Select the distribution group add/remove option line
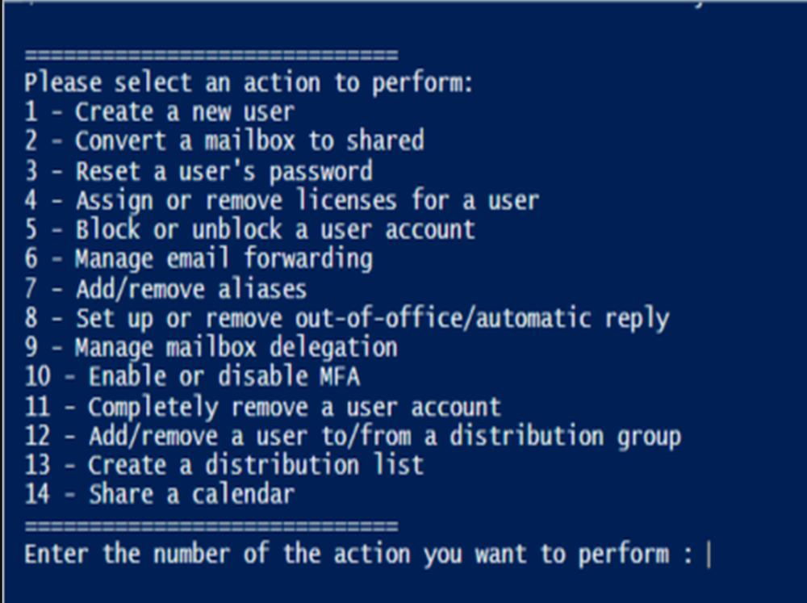The image size is (807, 603). click(x=353, y=436)
